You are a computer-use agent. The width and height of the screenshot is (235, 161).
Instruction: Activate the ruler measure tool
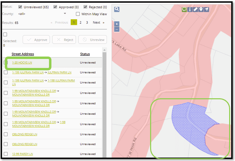(x=195, y=9)
